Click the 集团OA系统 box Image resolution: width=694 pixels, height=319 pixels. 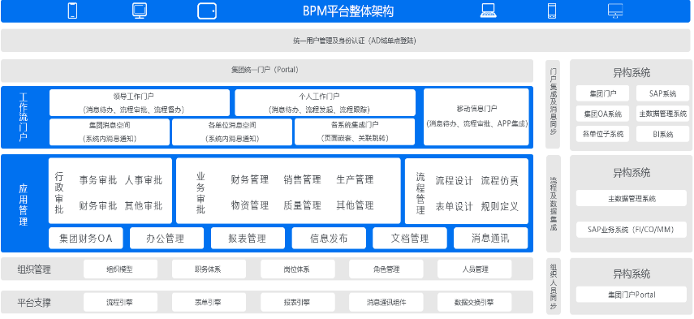pos(602,114)
